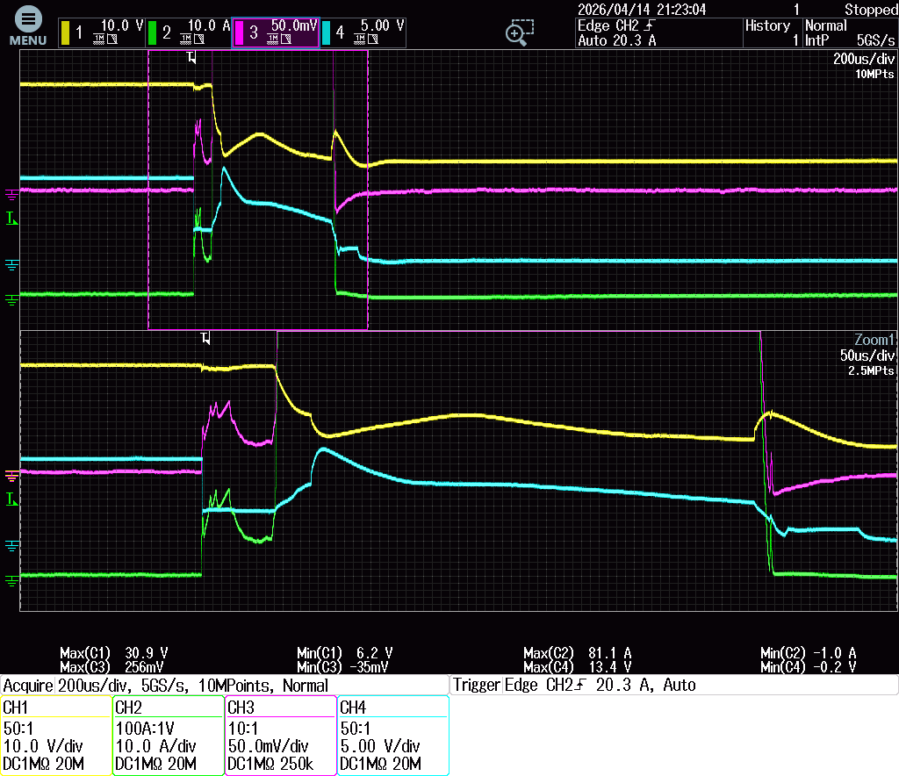
Task: Click the CH1 10.0 V/div value
Action: click(43, 746)
